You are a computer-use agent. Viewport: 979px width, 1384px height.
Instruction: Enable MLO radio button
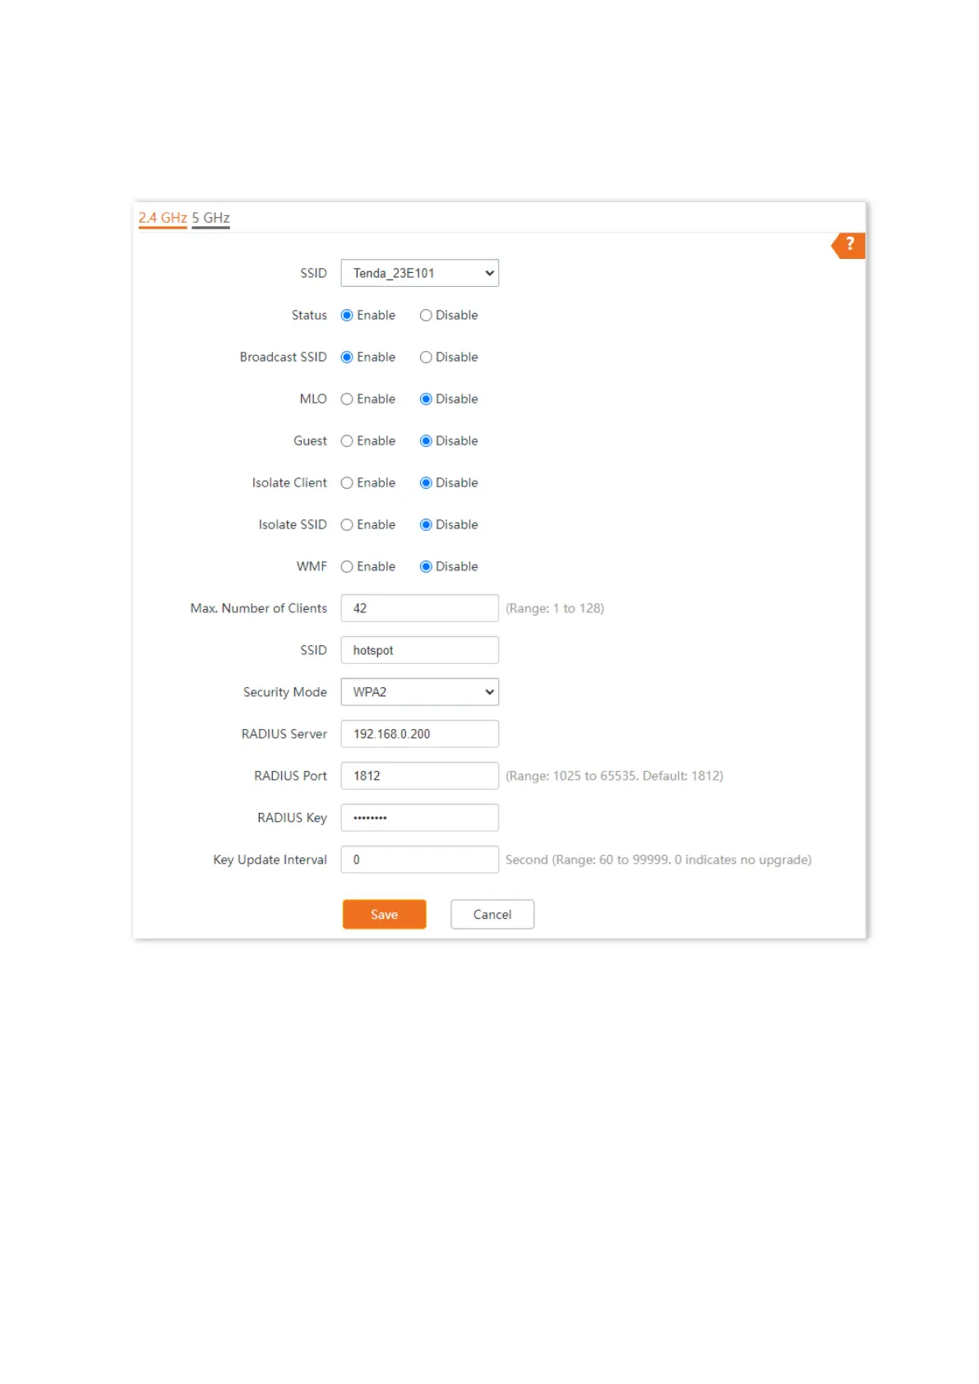click(347, 399)
